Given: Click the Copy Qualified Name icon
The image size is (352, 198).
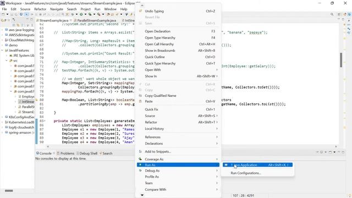Looking at the screenshot, I should [x=141, y=96].
